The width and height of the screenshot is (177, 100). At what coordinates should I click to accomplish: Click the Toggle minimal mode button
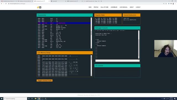point(45,81)
